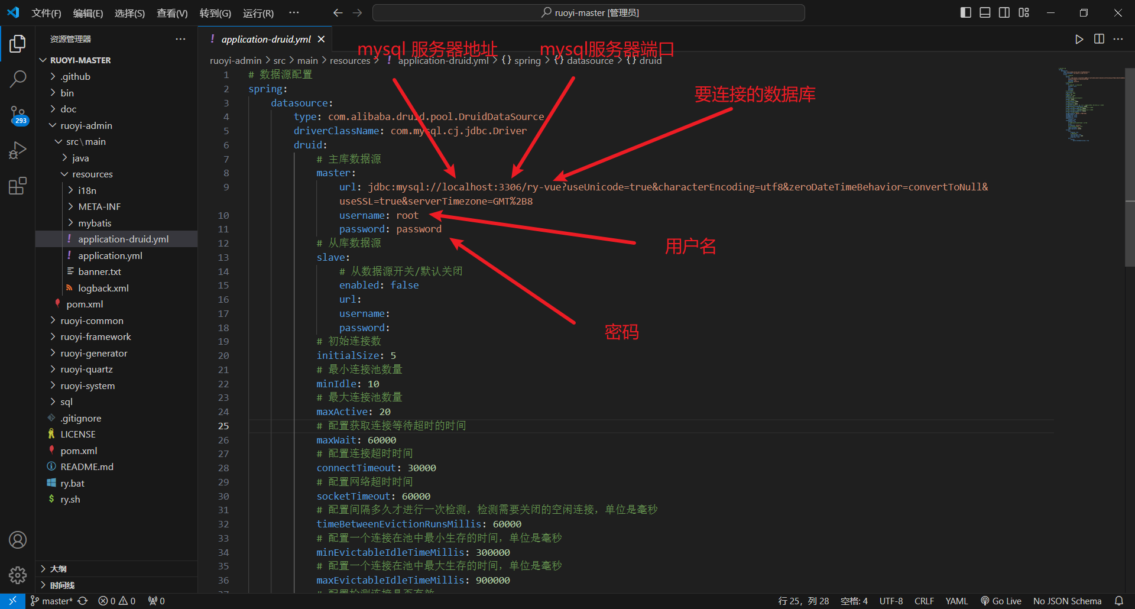The width and height of the screenshot is (1135, 609).
Task: Open the Manage gear menu
Action: tap(18, 575)
